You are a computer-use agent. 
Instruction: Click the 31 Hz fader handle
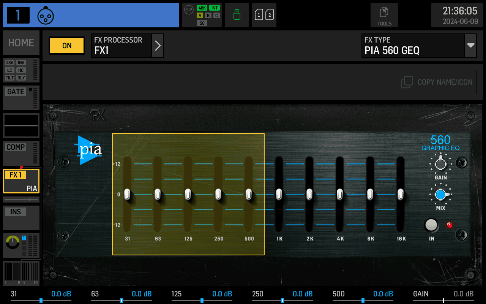click(x=127, y=195)
